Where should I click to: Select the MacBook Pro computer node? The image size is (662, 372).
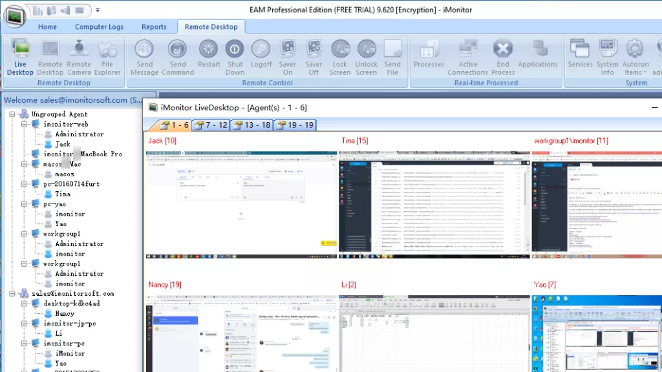(x=83, y=154)
